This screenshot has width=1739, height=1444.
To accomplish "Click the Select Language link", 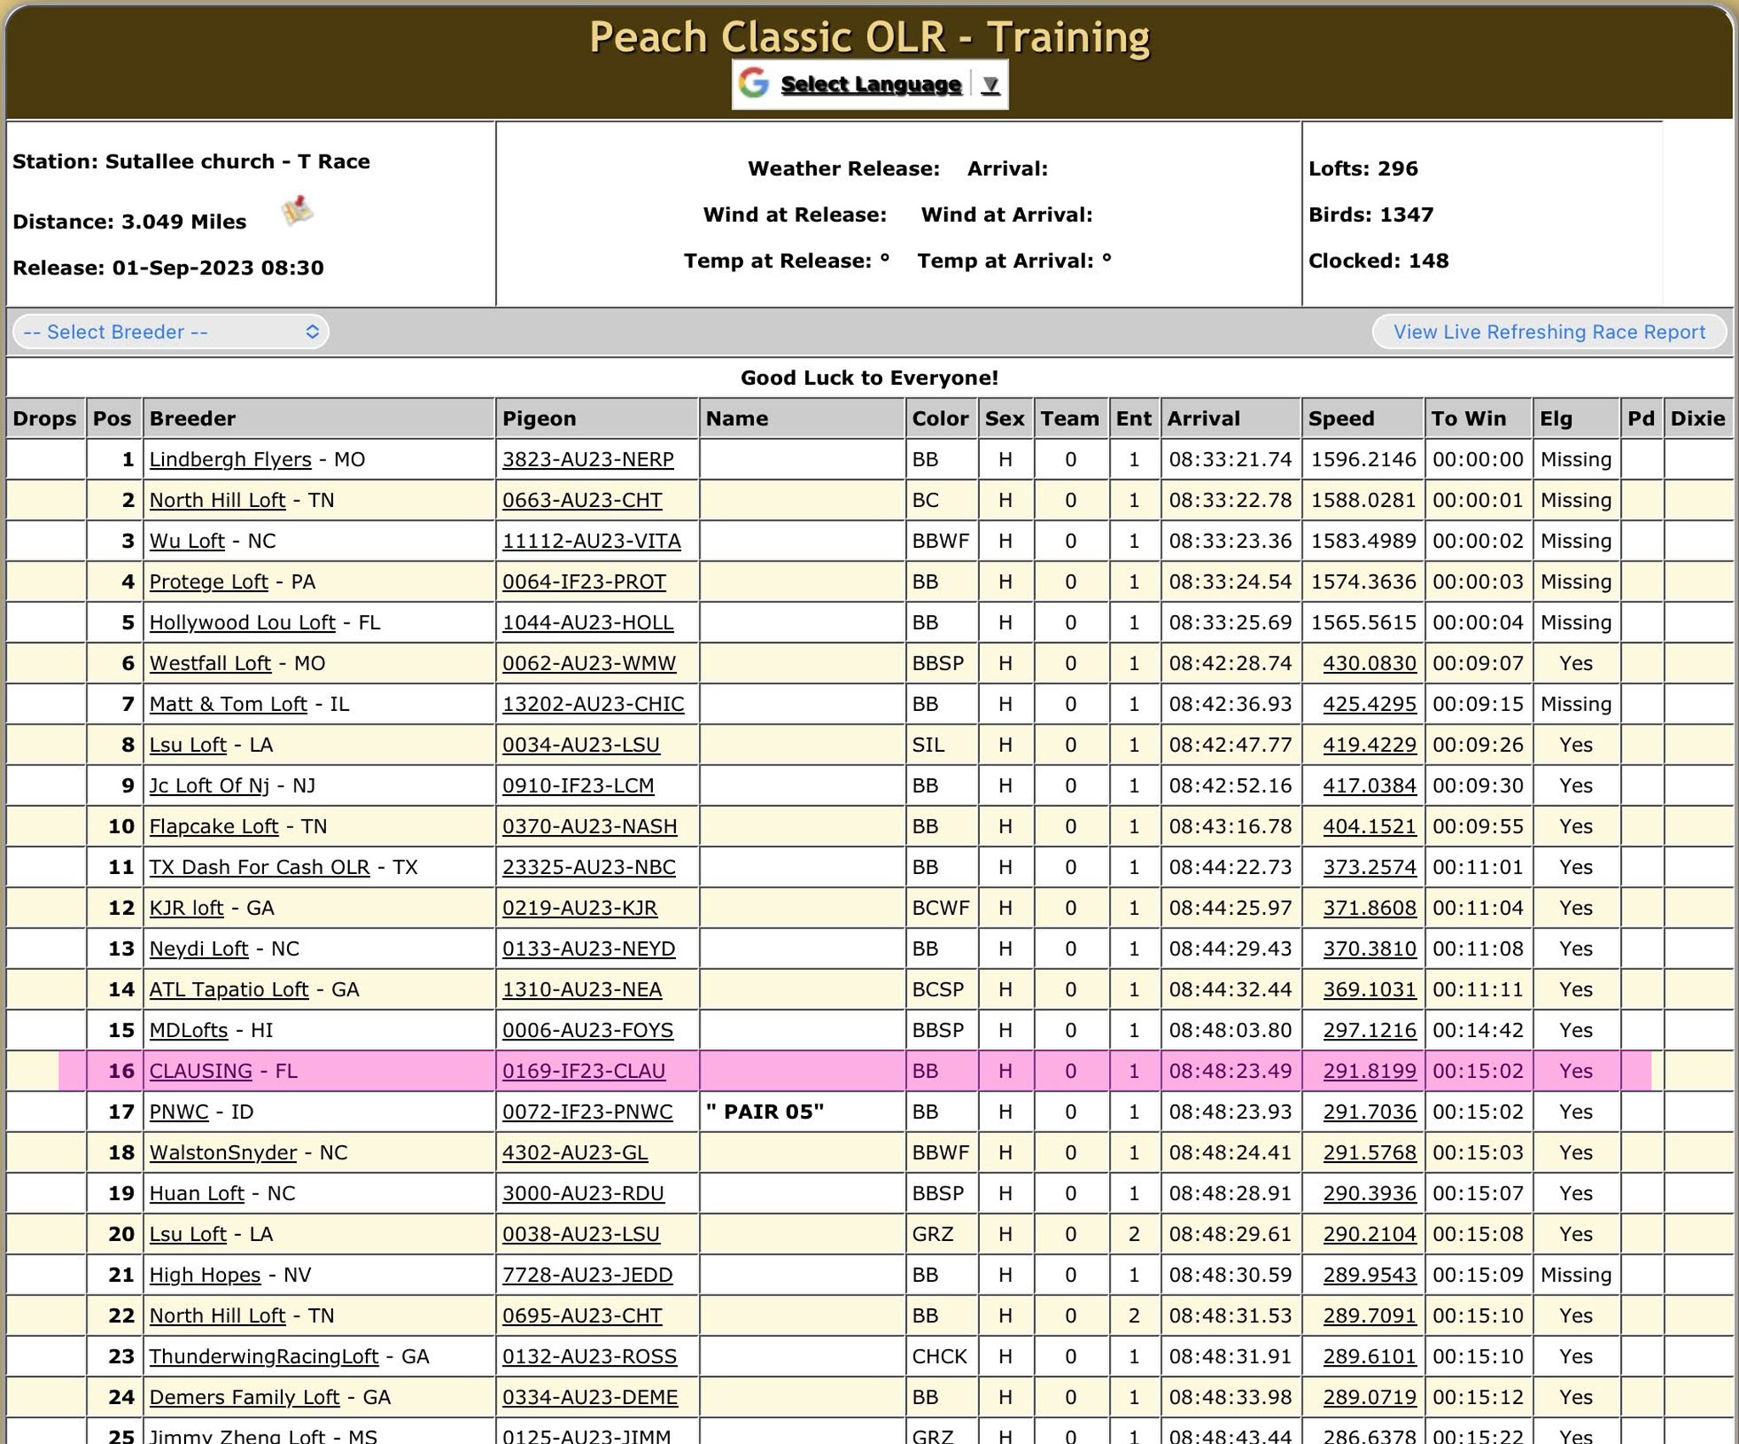I will point(870,84).
